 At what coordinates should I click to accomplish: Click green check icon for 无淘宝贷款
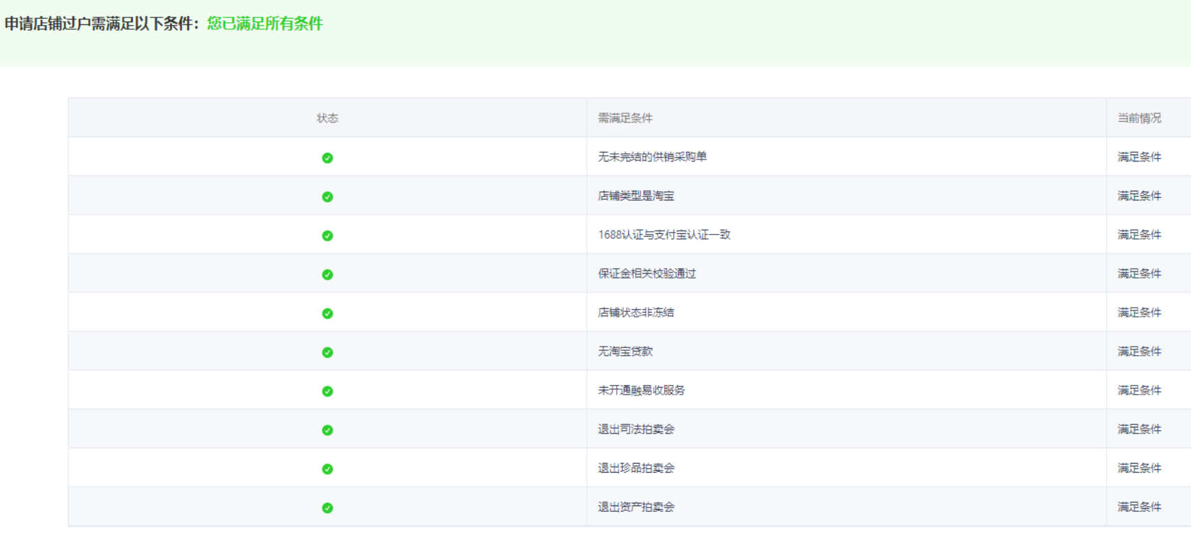[x=327, y=353]
